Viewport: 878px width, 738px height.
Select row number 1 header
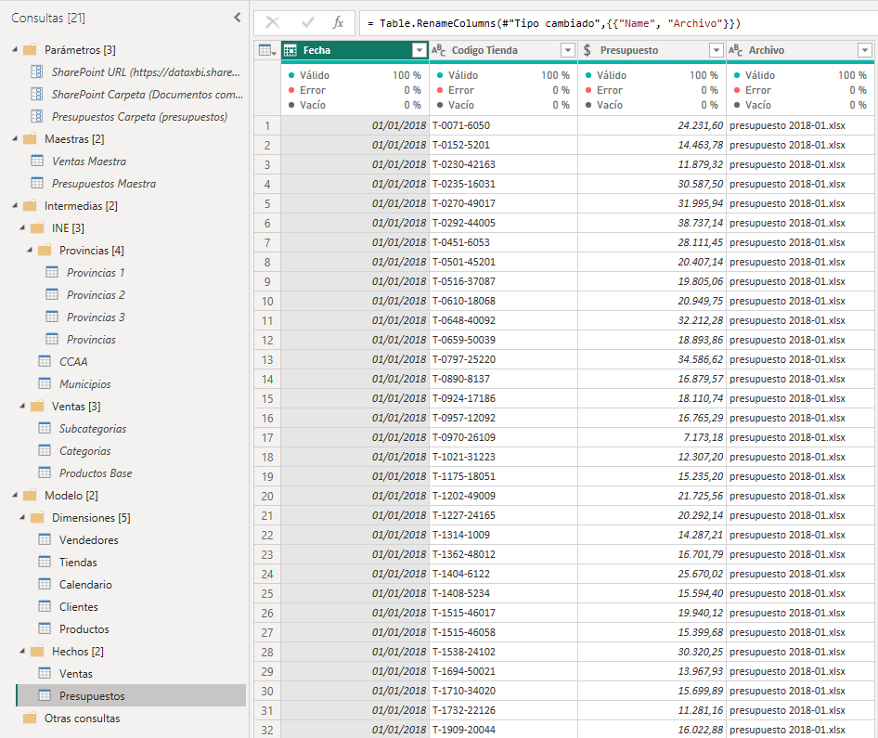click(267, 125)
